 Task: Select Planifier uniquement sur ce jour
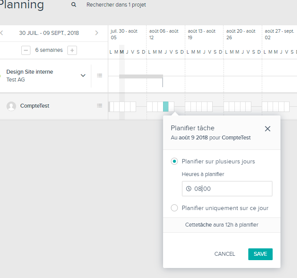pyautogui.click(x=174, y=208)
